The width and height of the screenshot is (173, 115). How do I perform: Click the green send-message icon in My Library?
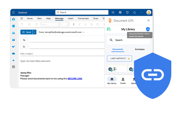(109, 29)
